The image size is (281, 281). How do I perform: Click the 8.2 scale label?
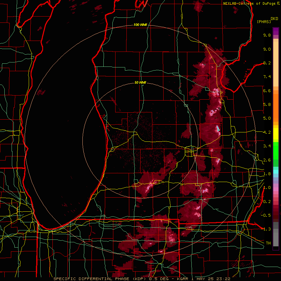[x=267, y=63]
